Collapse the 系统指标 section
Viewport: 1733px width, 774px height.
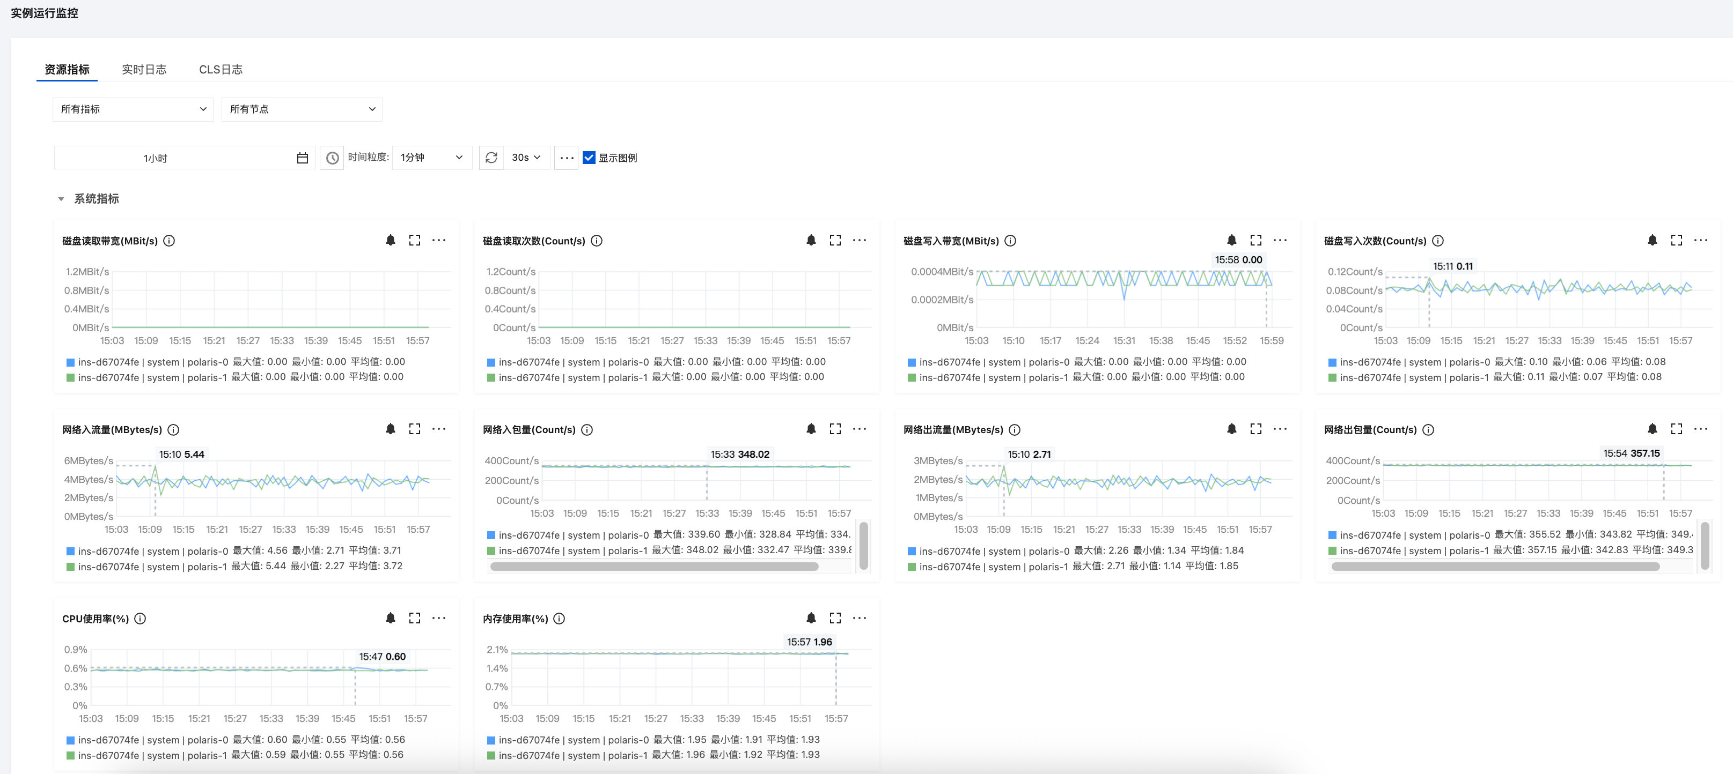tap(61, 199)
